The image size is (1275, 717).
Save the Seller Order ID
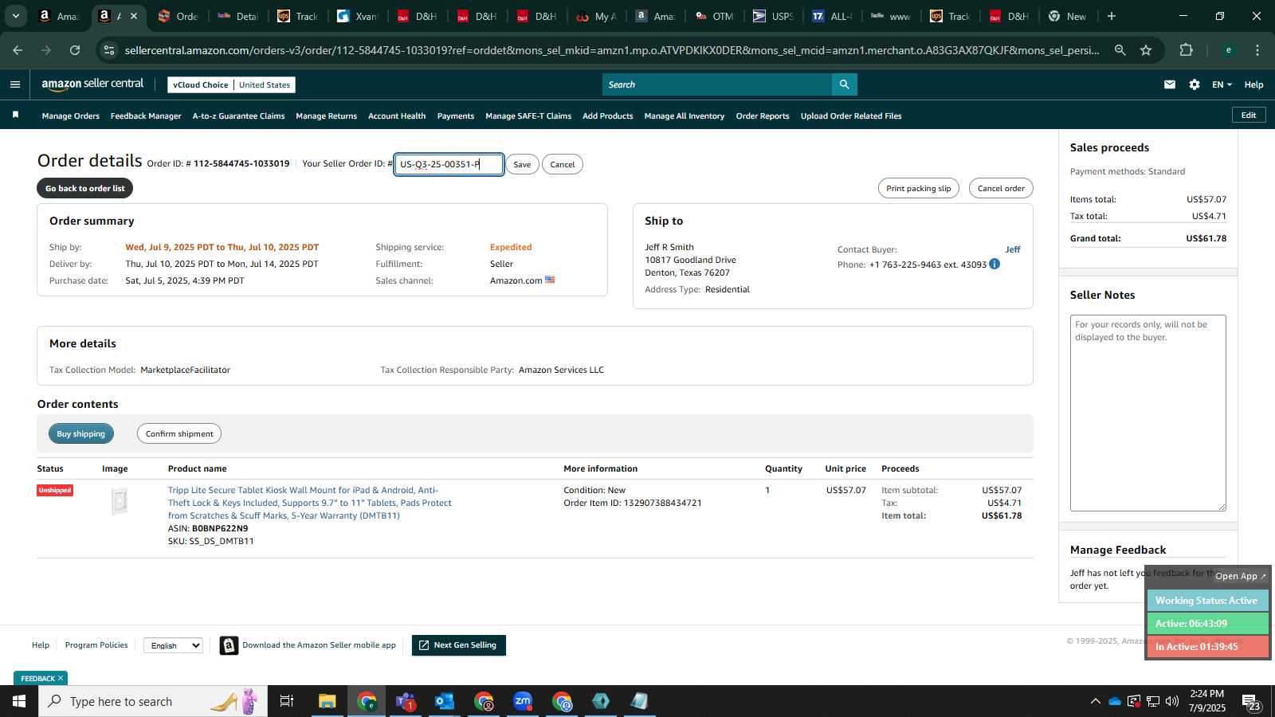click(x=522, y=164)
